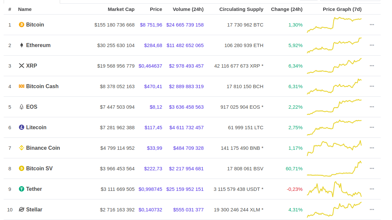Screen dimensions: 392x220
Task: Open the more options menu for Litecoin
Action: (372, 128)
